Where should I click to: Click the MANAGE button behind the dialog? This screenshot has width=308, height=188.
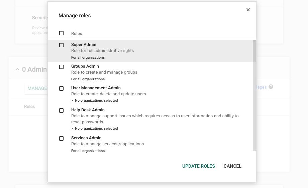[x=37, y=88]
